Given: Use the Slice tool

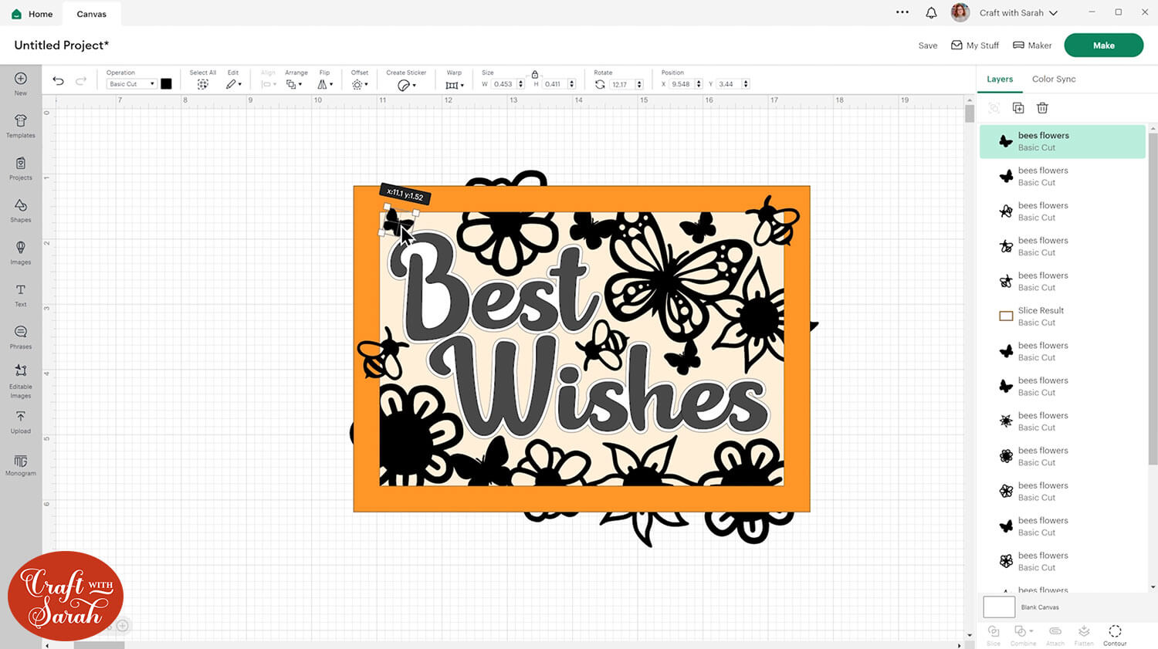Looking at the screenshot, I should click(994, 634).
